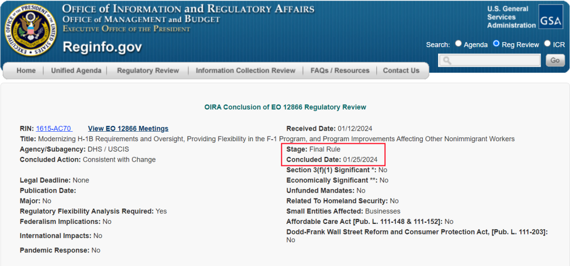Image resolution: width=570 pixels, height=266 pixels.
Task: Open the Home menu item
Action: [26, 71]
